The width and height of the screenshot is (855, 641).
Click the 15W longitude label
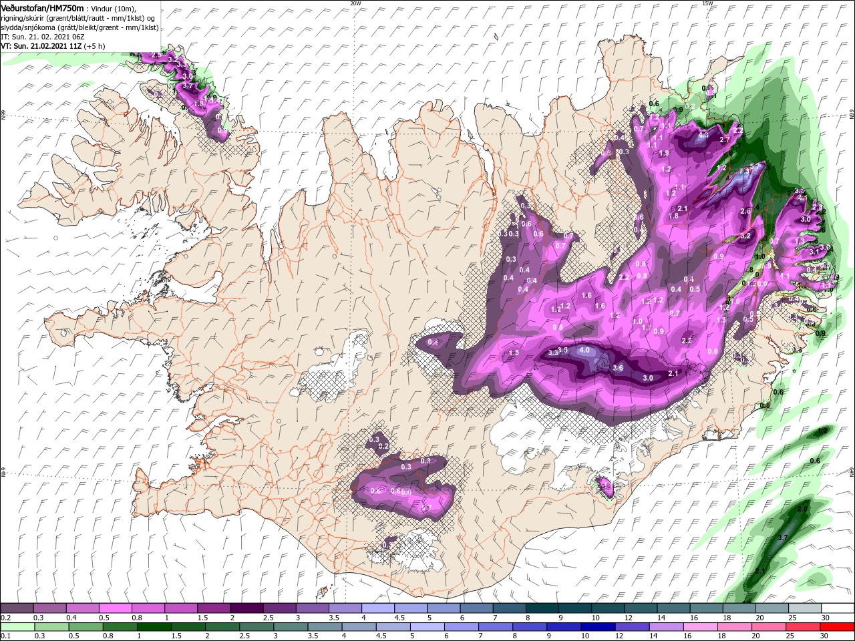(707, 3)
